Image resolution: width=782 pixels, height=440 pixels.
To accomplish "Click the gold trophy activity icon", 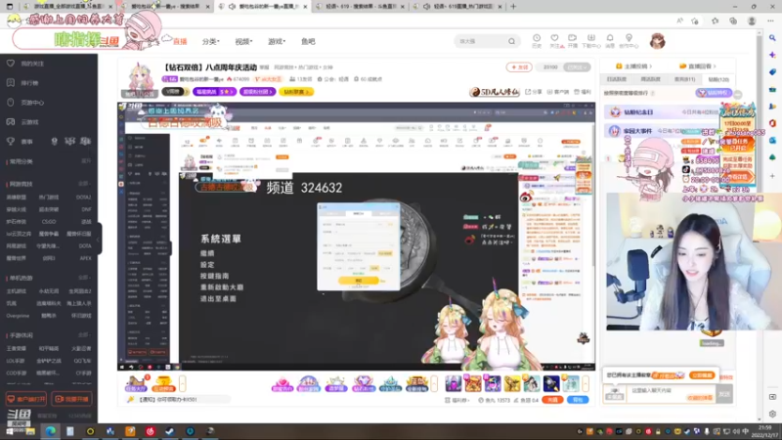I will (163, 383).
